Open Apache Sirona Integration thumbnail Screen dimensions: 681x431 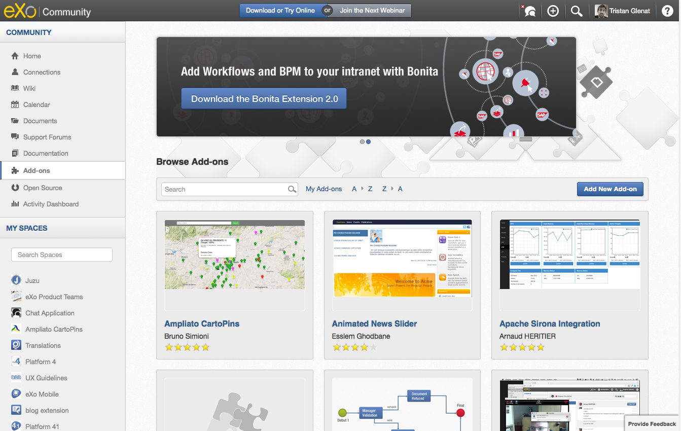[570, 265]
